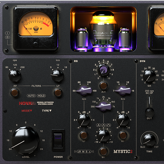Toggle the POWER rocker switch
This screenshot has height=164, width=164.
click(x=58, y=140)
